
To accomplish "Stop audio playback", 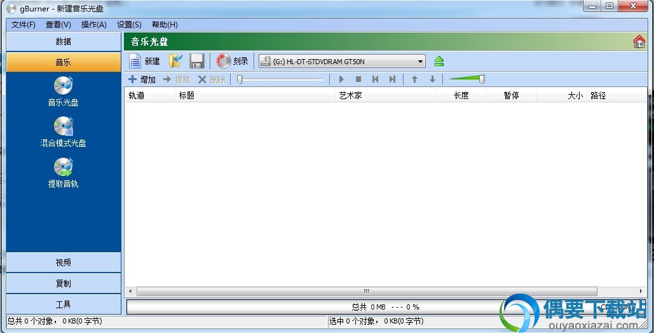I will click(x=358, y=79).
